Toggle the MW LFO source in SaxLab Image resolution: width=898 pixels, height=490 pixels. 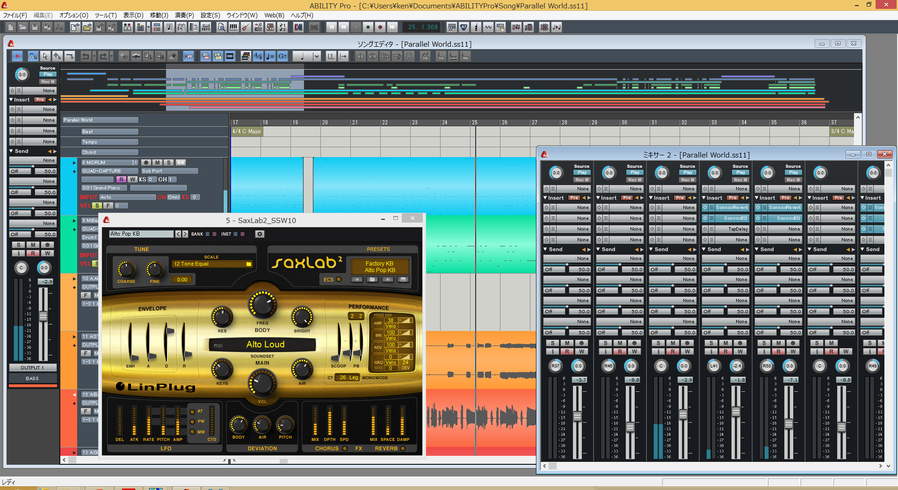tap(192, 432)
